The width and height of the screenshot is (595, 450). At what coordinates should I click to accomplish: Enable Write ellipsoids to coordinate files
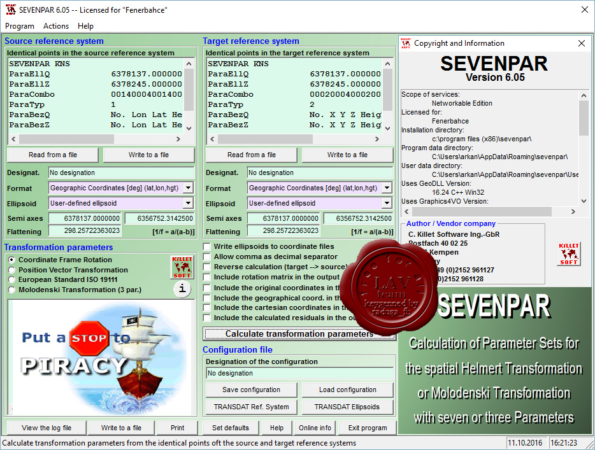(207, 246)
